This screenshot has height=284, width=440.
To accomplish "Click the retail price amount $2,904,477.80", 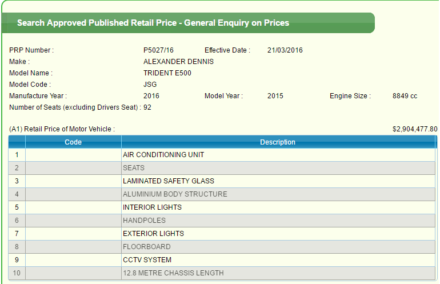I will click(414, 129).
